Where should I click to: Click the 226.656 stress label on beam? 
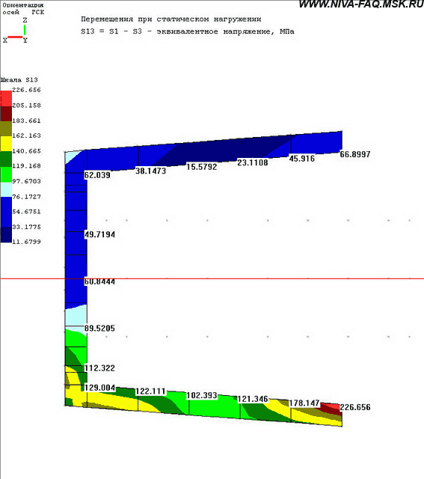pos(355,407)
